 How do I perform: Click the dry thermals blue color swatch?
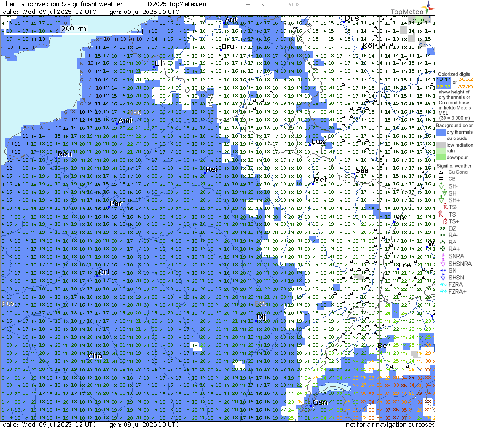click(441, 132)
